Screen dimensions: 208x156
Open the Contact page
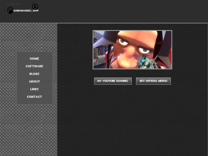pos(34,97)
